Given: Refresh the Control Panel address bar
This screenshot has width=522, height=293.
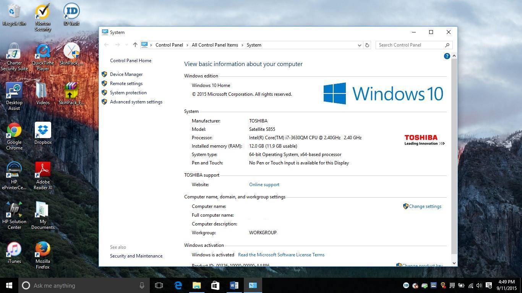Looking at the screenshot, I should coord(367,45).
